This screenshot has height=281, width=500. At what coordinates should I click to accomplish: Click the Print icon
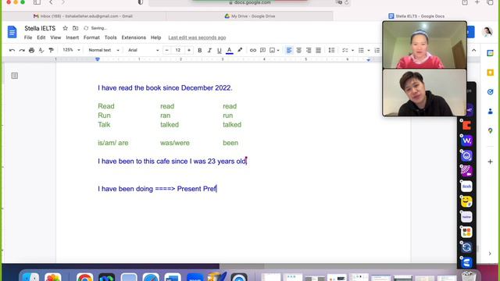tap(31, 50)
